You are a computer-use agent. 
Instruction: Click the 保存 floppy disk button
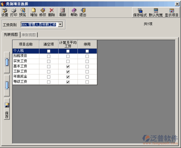pyautogui.click(x=7, y=109)
